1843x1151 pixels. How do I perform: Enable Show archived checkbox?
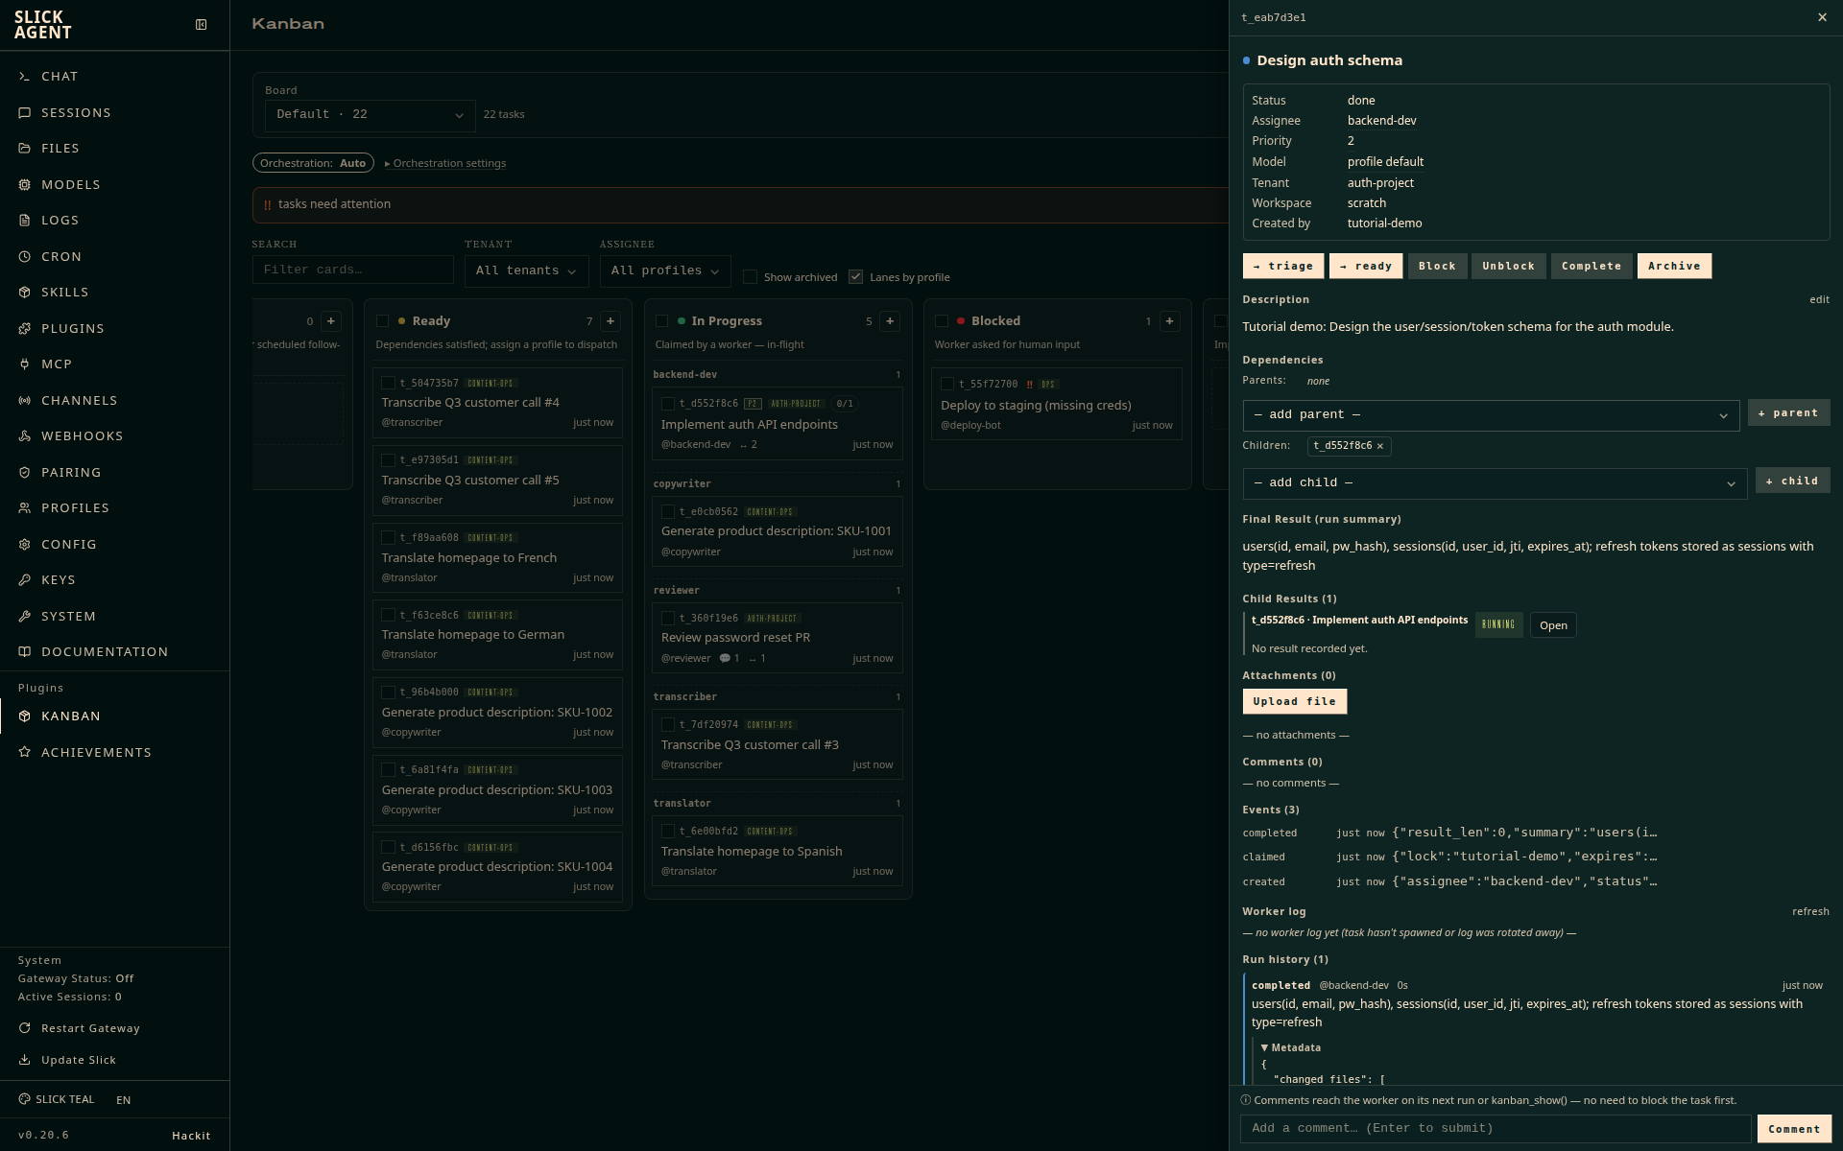point(751,277)
